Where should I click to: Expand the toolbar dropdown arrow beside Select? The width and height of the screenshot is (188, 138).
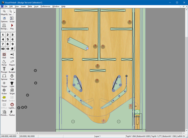(14, 12)
